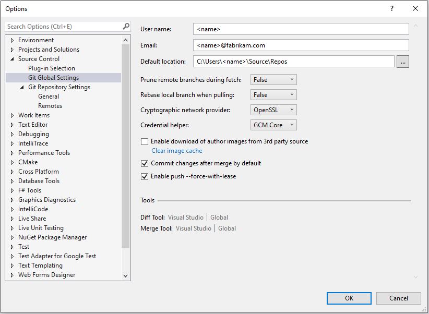Expand the IntelliCode node arrow

[x=12, y=209]
